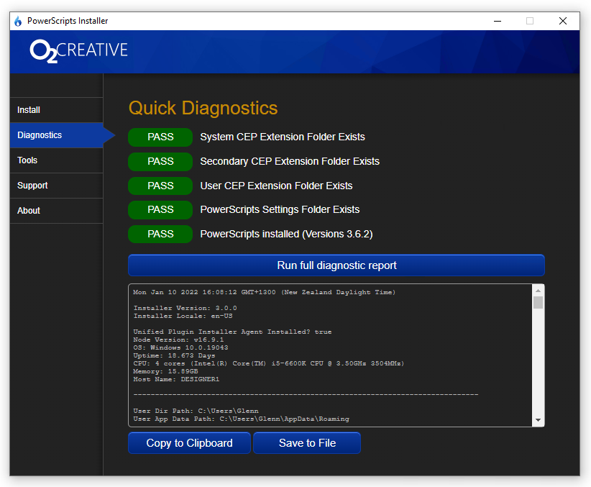Screen dimensions: 591x487
Task: Open the About page from sidebar
Action: [x=56, y=211]
